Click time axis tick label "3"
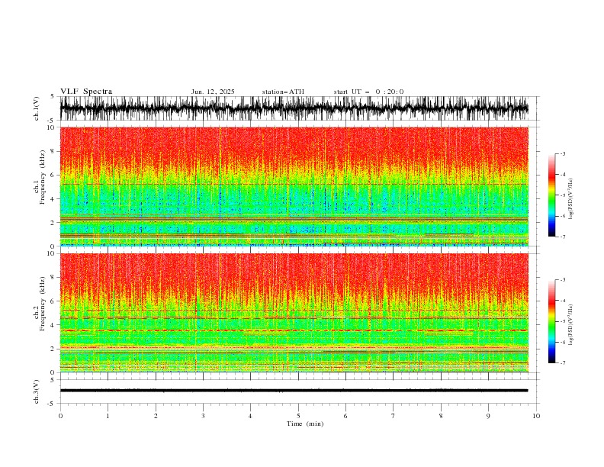604x467 pixels. click(203, 416)
